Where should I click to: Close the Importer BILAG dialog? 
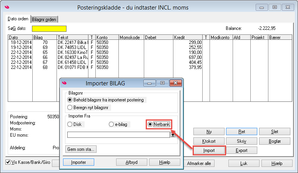click(x=176, y=83)
